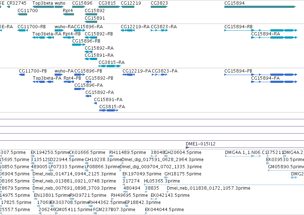
Task: Select transcript Top3beta-RA label
Action: (47, 34)
